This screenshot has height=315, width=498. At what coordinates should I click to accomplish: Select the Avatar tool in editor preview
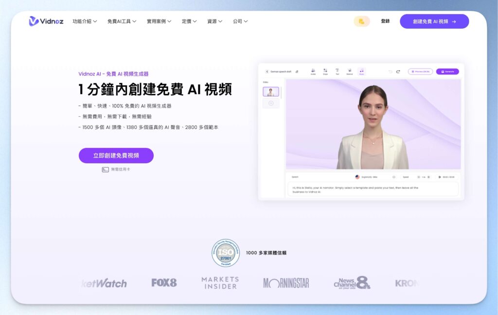(x=313, y=72)
